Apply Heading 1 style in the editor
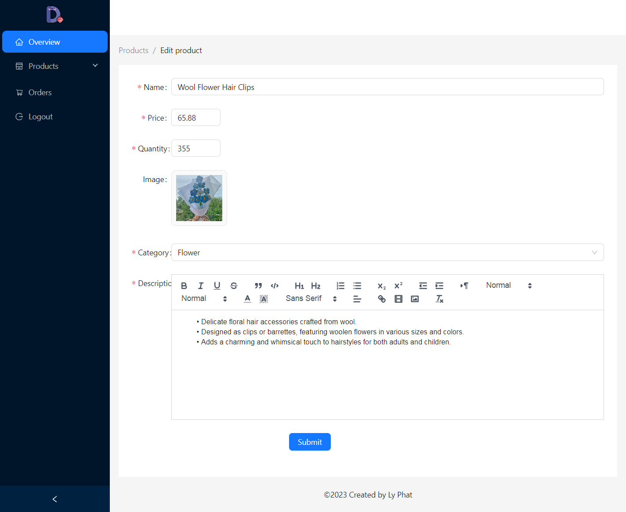This screenshot has height=512, width=626. coord(299,285)
